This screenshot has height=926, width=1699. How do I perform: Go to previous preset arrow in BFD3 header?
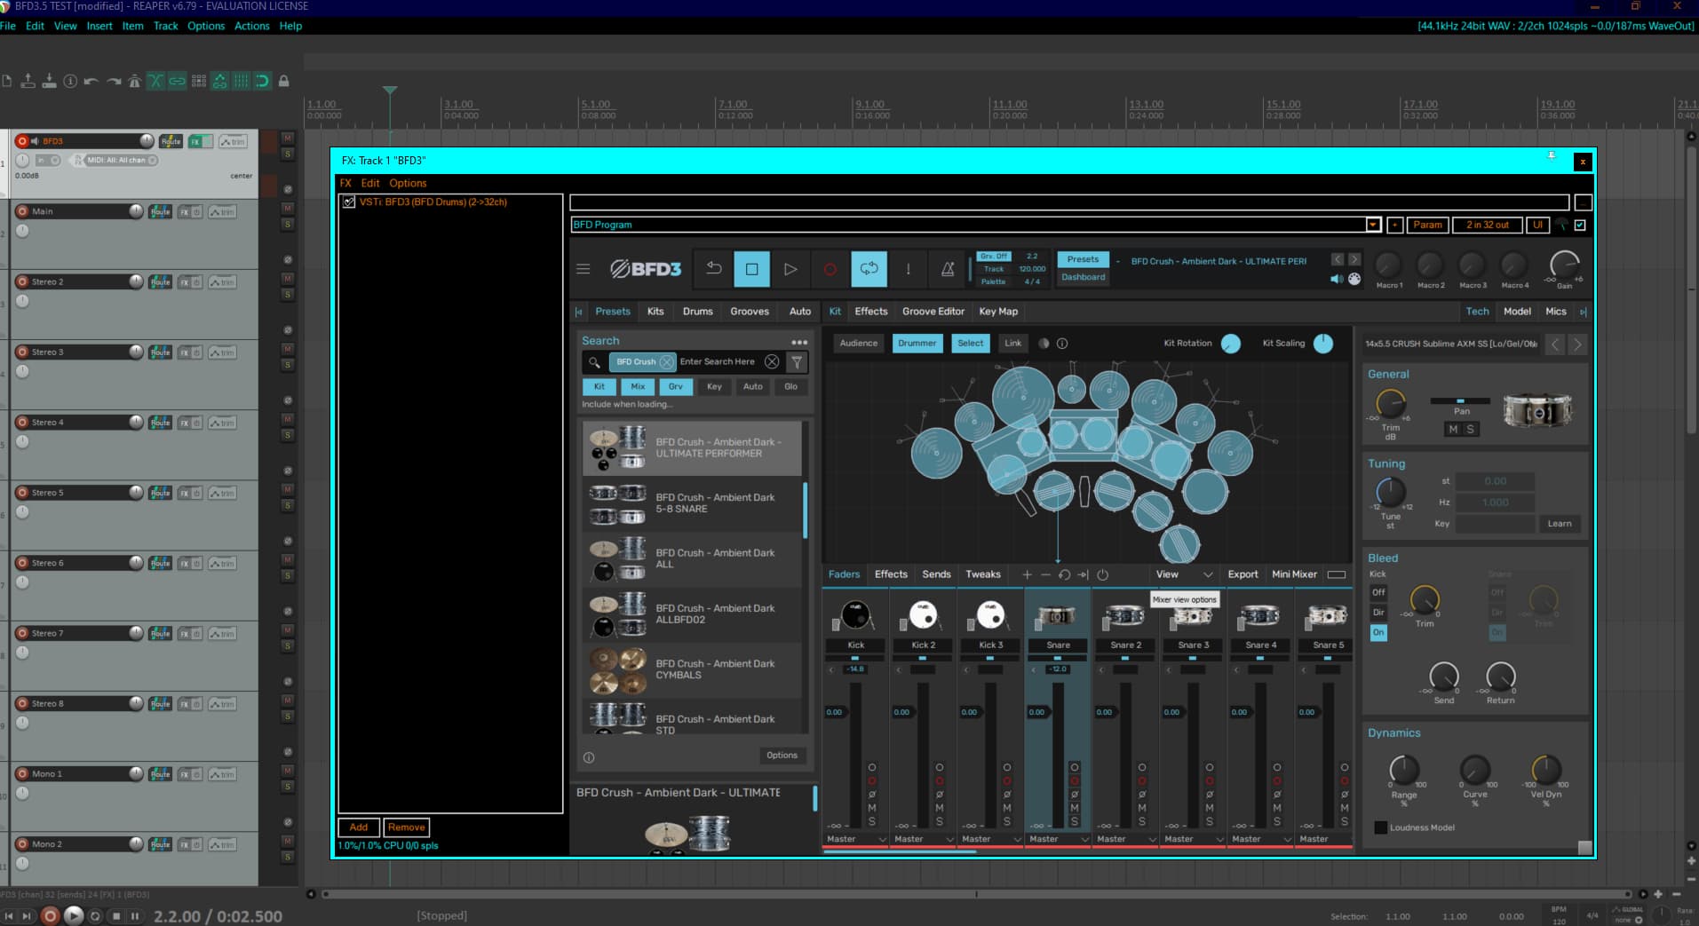pos(1338,259)
